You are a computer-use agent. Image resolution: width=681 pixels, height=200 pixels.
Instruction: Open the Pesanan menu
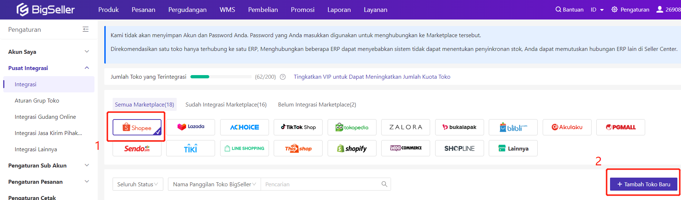[143, 10]
